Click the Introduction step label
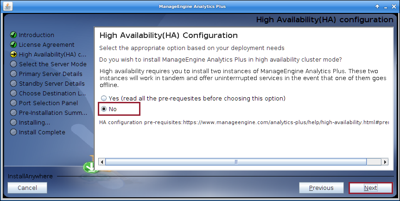 point(37,35)
